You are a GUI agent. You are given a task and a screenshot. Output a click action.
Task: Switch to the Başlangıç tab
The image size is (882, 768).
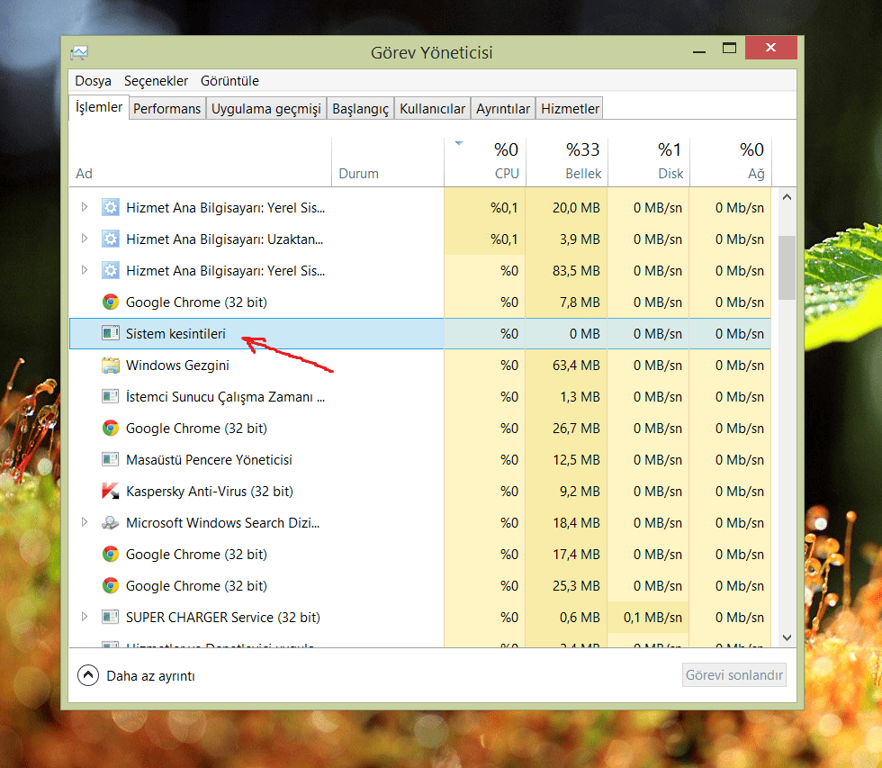tap(360, 109)
